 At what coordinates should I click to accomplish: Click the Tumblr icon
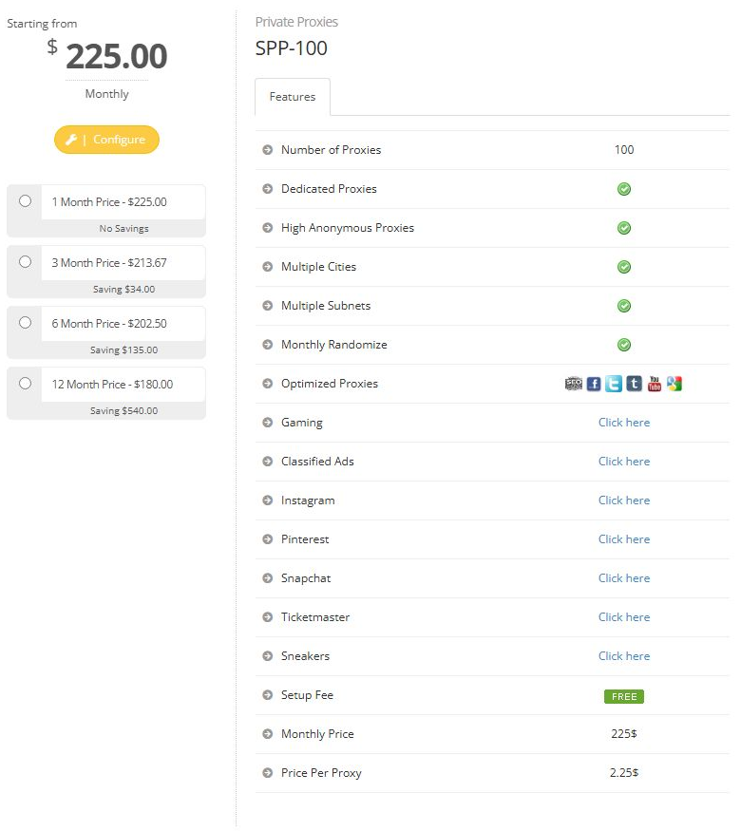coord(634,383)
